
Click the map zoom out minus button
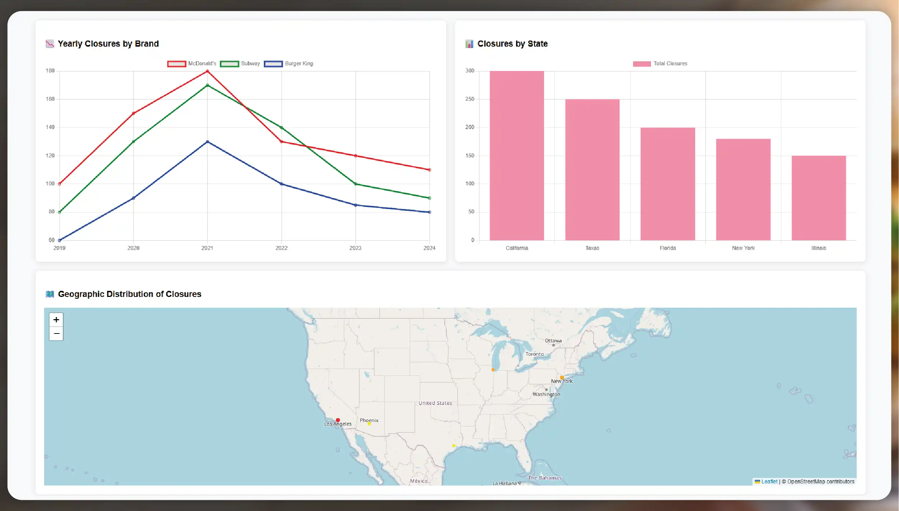pos(56,334)
